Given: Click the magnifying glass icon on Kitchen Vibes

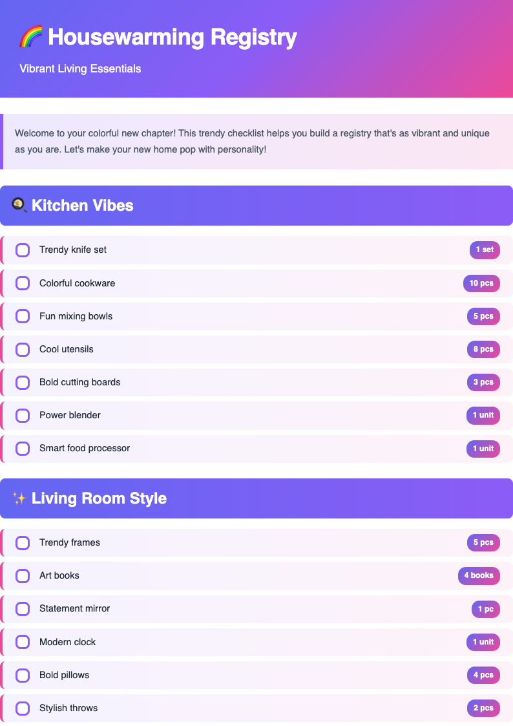Looking at the screenshot, I should coord(20,206).
